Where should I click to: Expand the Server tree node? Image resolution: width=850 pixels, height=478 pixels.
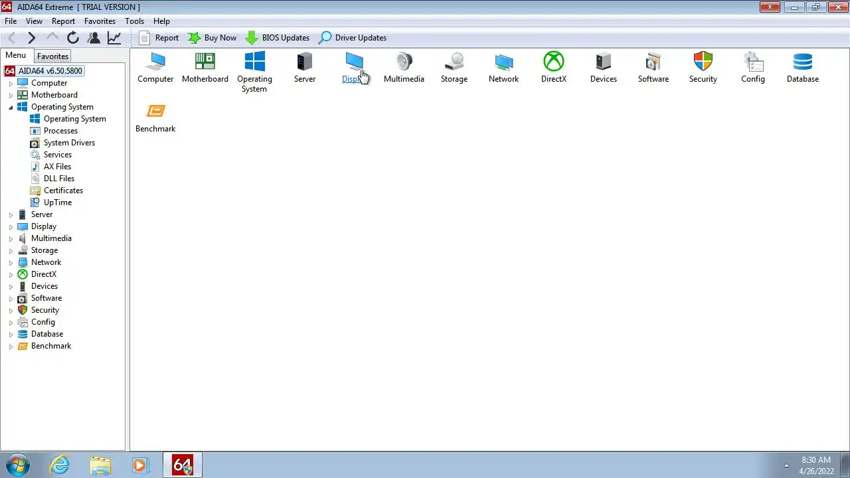[11, 215]
